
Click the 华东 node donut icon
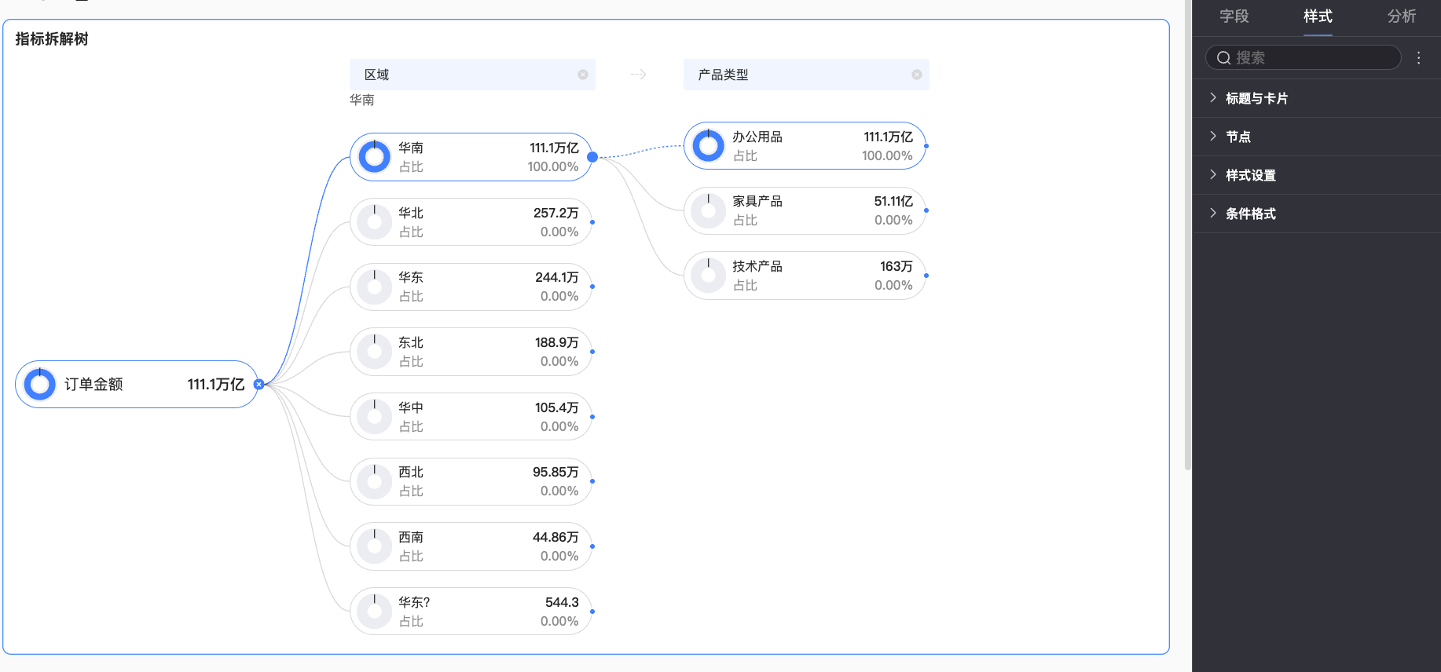tap(375, 287)
